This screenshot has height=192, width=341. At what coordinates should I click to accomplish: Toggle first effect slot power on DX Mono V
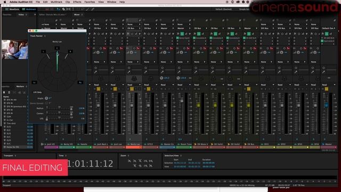click(194, 38)
